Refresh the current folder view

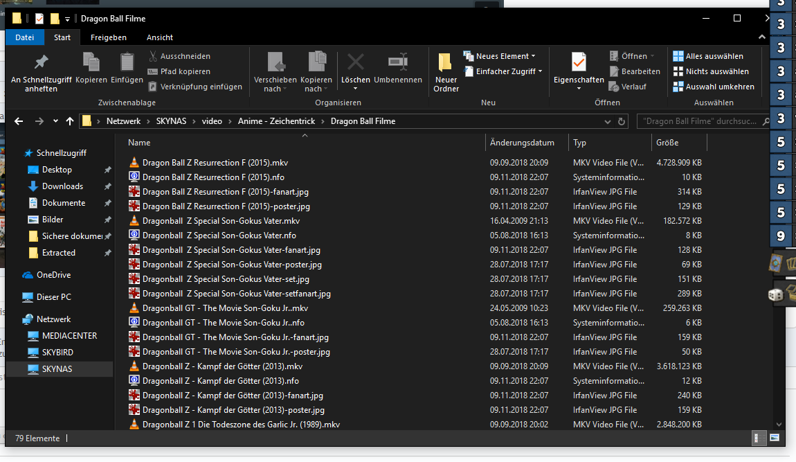pos(622,121)
